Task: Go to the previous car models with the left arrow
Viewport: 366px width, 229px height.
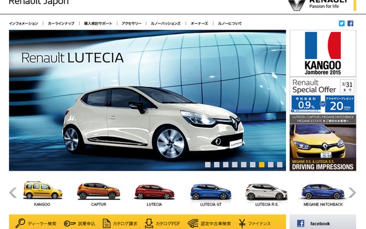Action: (13, 193)
